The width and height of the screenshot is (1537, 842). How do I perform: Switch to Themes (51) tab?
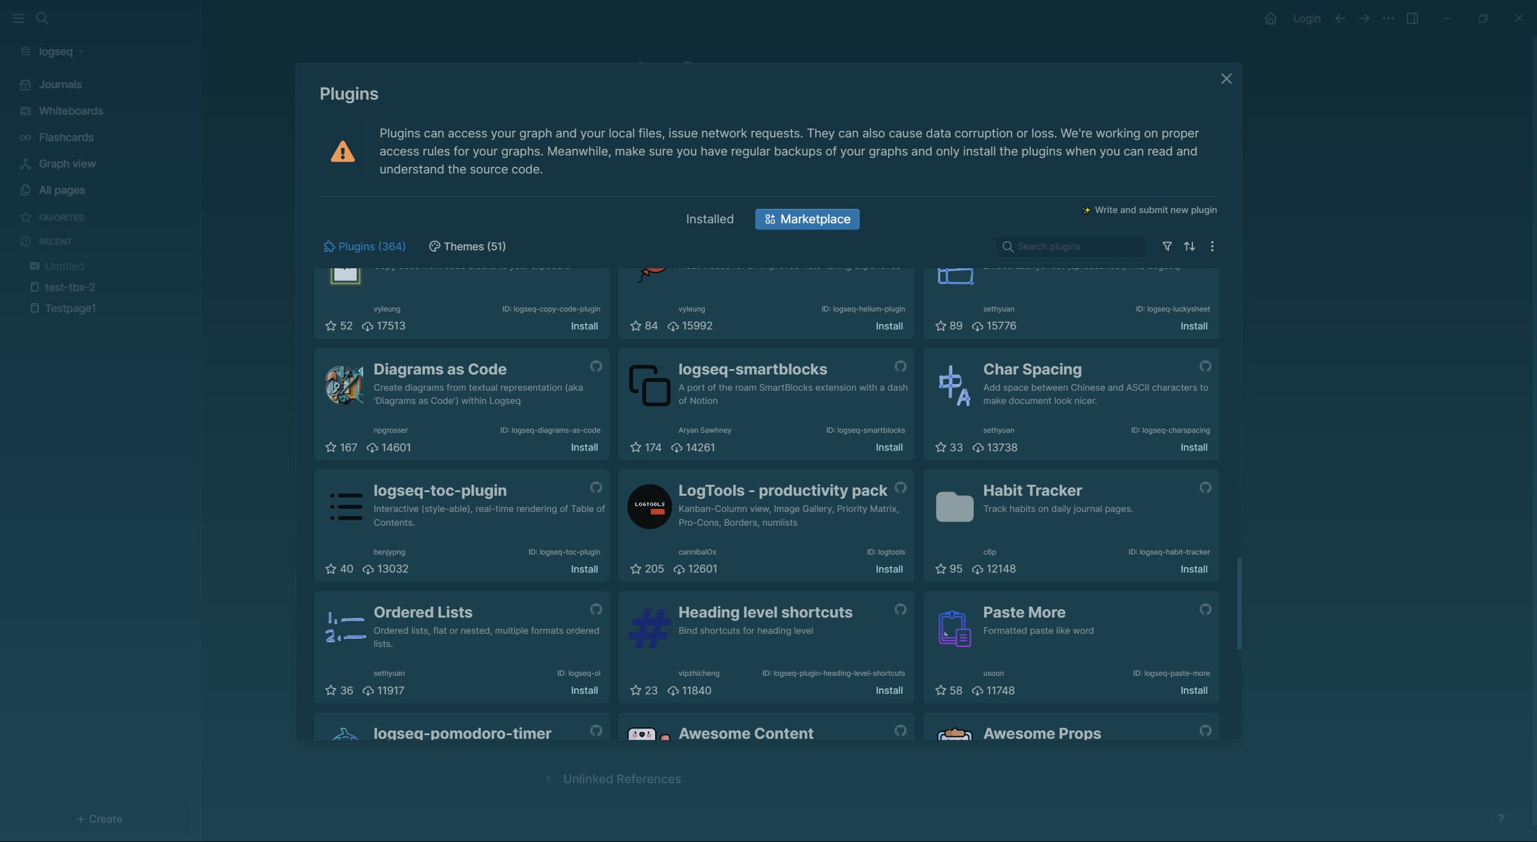(x=467, y=247)
